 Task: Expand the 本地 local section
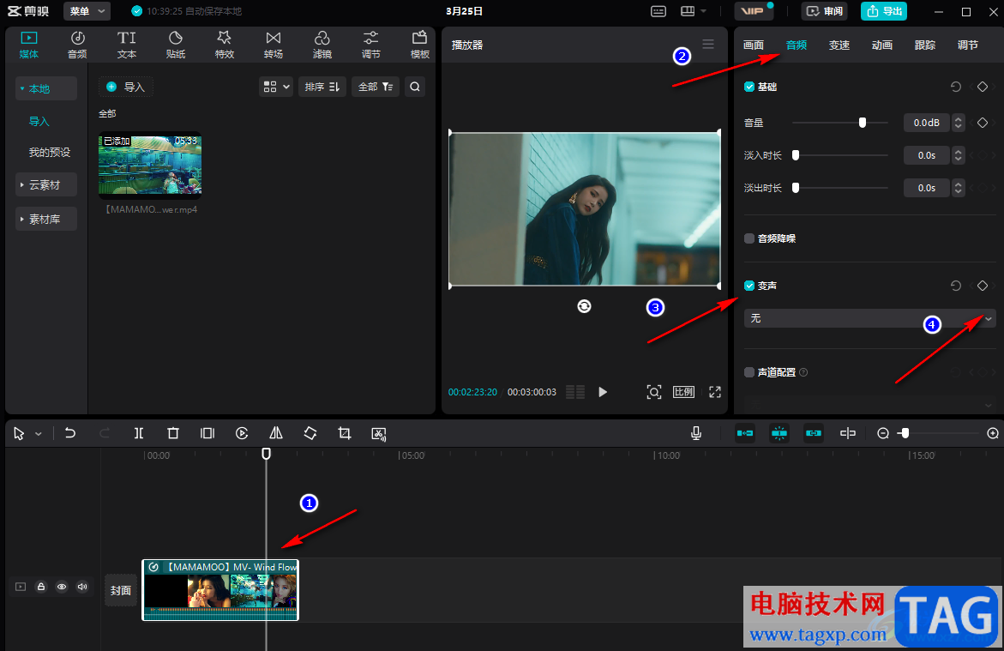46,88
